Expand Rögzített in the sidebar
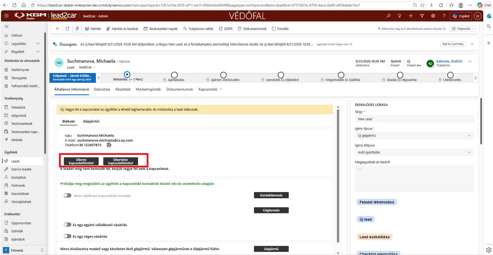Screen dimensions: 493x255 click(x=38, y=51)
